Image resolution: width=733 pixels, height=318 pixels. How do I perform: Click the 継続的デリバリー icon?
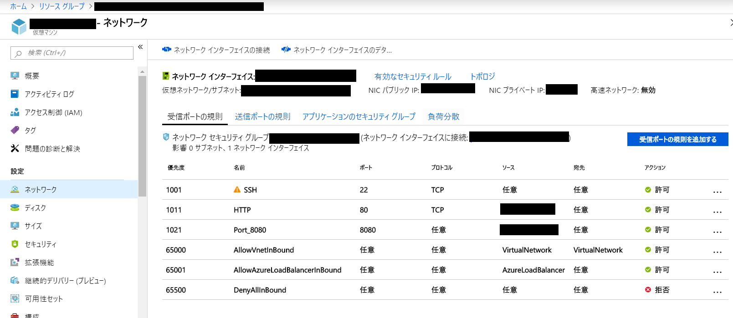[x=15, y=280]
